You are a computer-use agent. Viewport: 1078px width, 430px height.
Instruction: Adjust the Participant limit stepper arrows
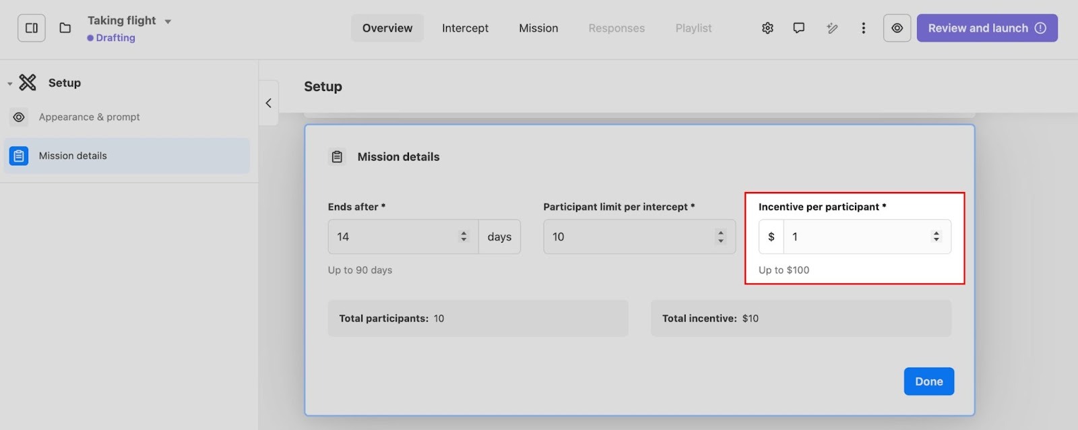[x=721, y=237]
